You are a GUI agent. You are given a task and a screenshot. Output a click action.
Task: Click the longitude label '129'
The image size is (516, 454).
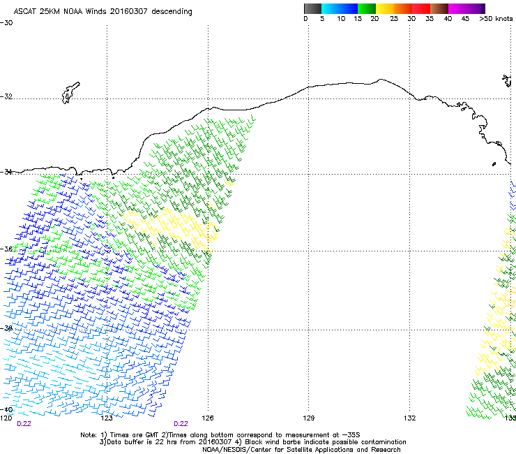(x=309, y=418)
